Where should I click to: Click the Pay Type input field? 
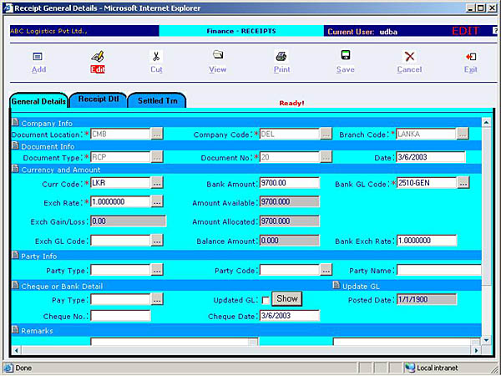[x=120, y=300]
